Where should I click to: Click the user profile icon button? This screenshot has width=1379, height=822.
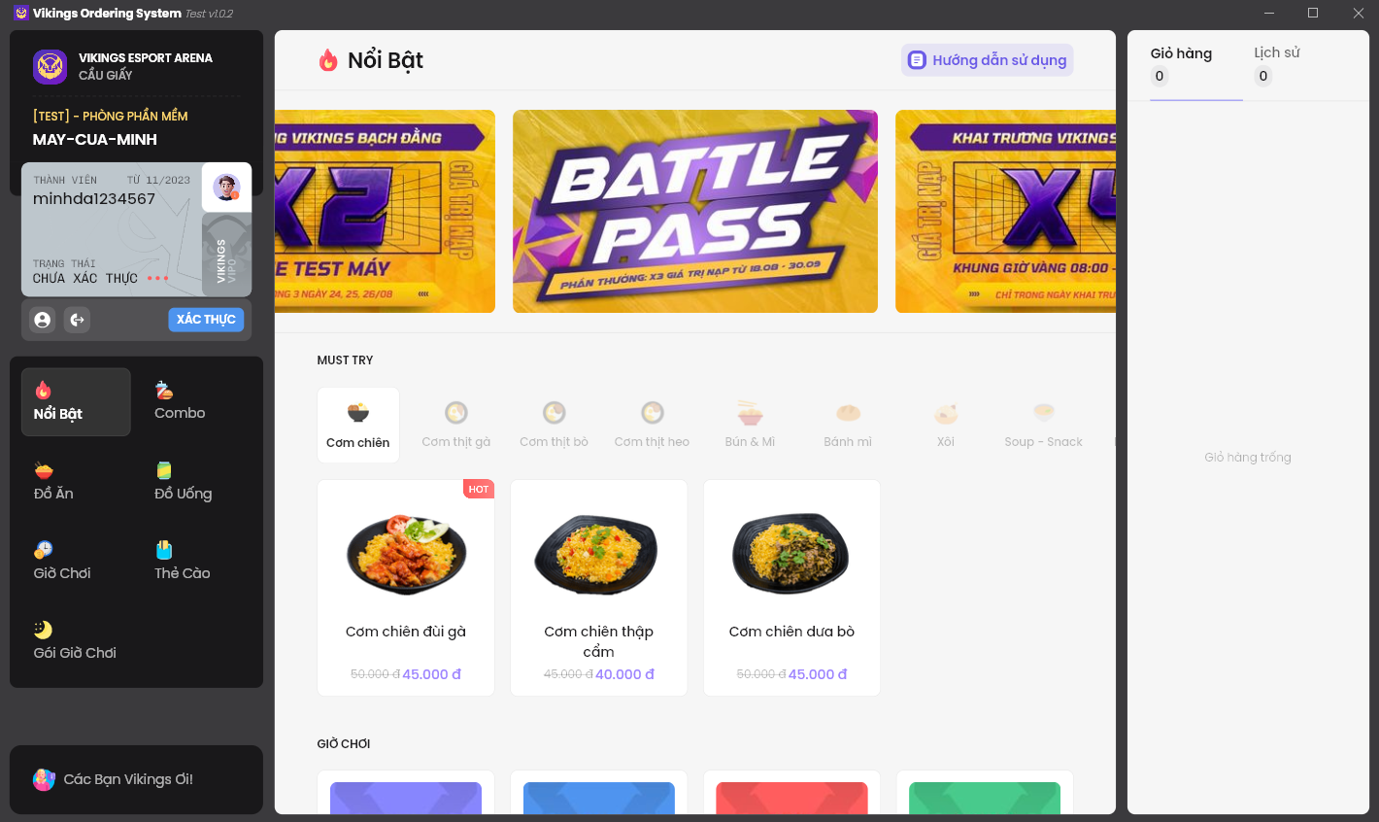pos(42,320)
